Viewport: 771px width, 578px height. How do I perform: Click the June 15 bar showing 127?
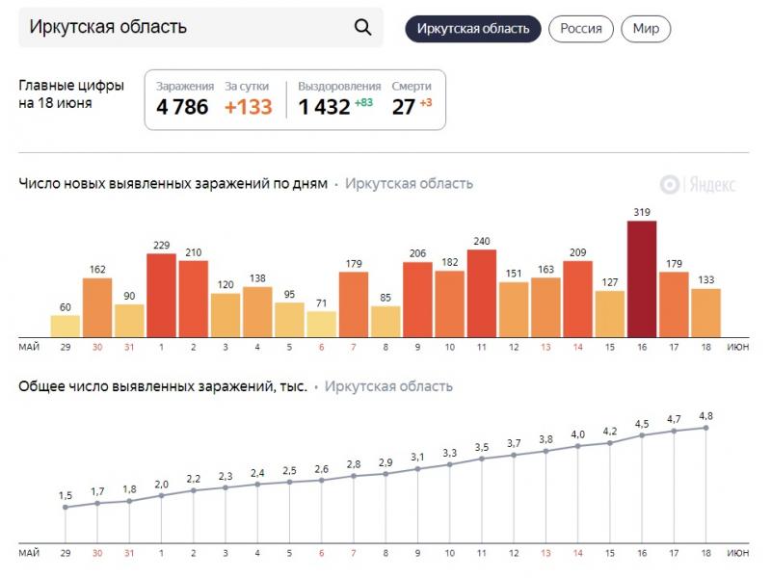(610, 314)
